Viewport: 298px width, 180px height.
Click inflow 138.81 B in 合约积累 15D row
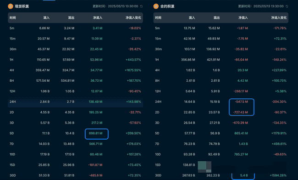pyautogui.click(x=189, y=165)
